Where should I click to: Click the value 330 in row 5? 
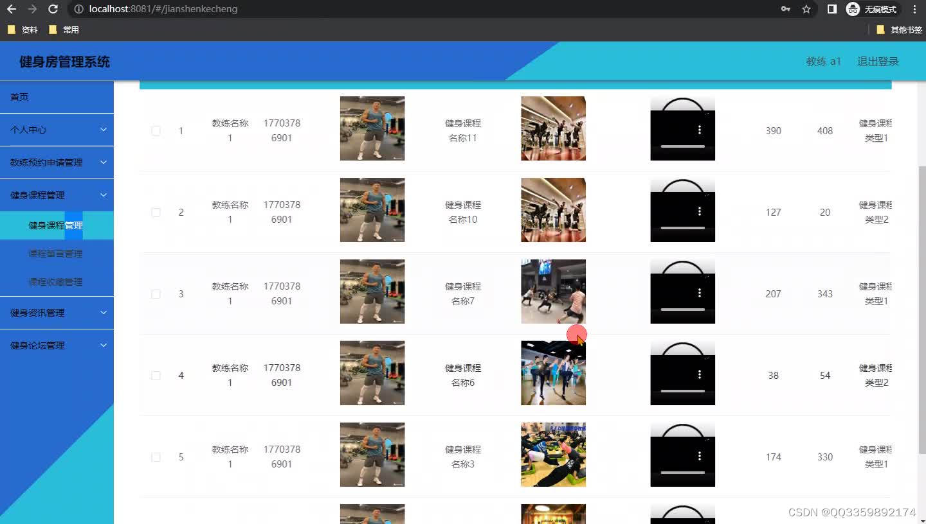pyautogui.click(x=825, y=457)
